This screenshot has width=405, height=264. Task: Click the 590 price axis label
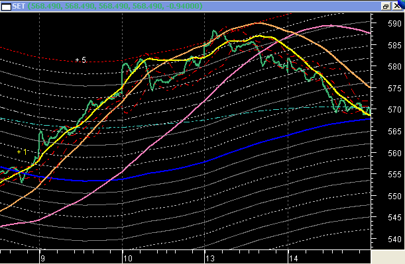394,24
